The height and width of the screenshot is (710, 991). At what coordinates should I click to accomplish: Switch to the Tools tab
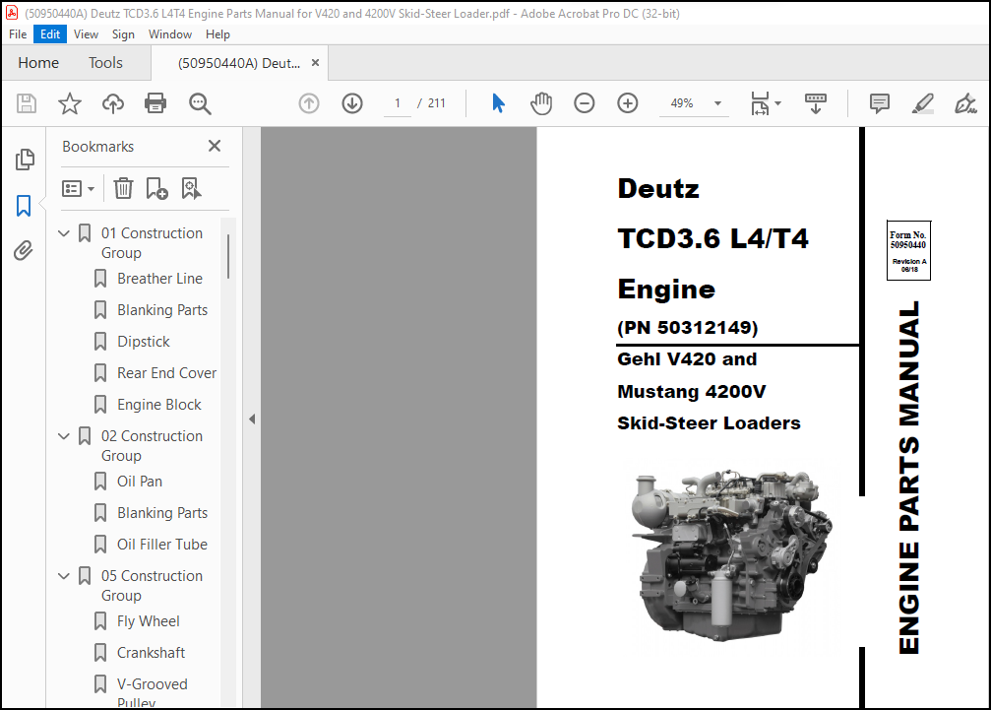(x=105, y=63)
